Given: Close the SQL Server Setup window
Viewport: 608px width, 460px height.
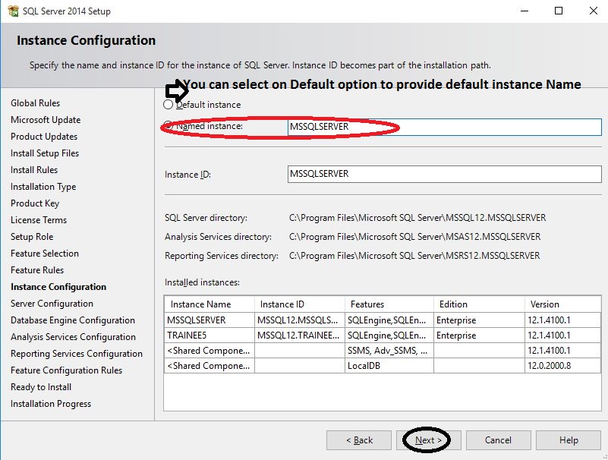Looking at the screenshot, I should (x=593, y=11).
